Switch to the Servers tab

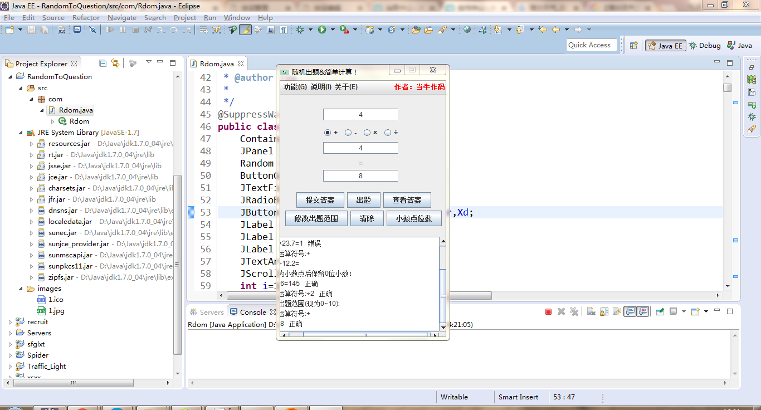pos(207,312)
